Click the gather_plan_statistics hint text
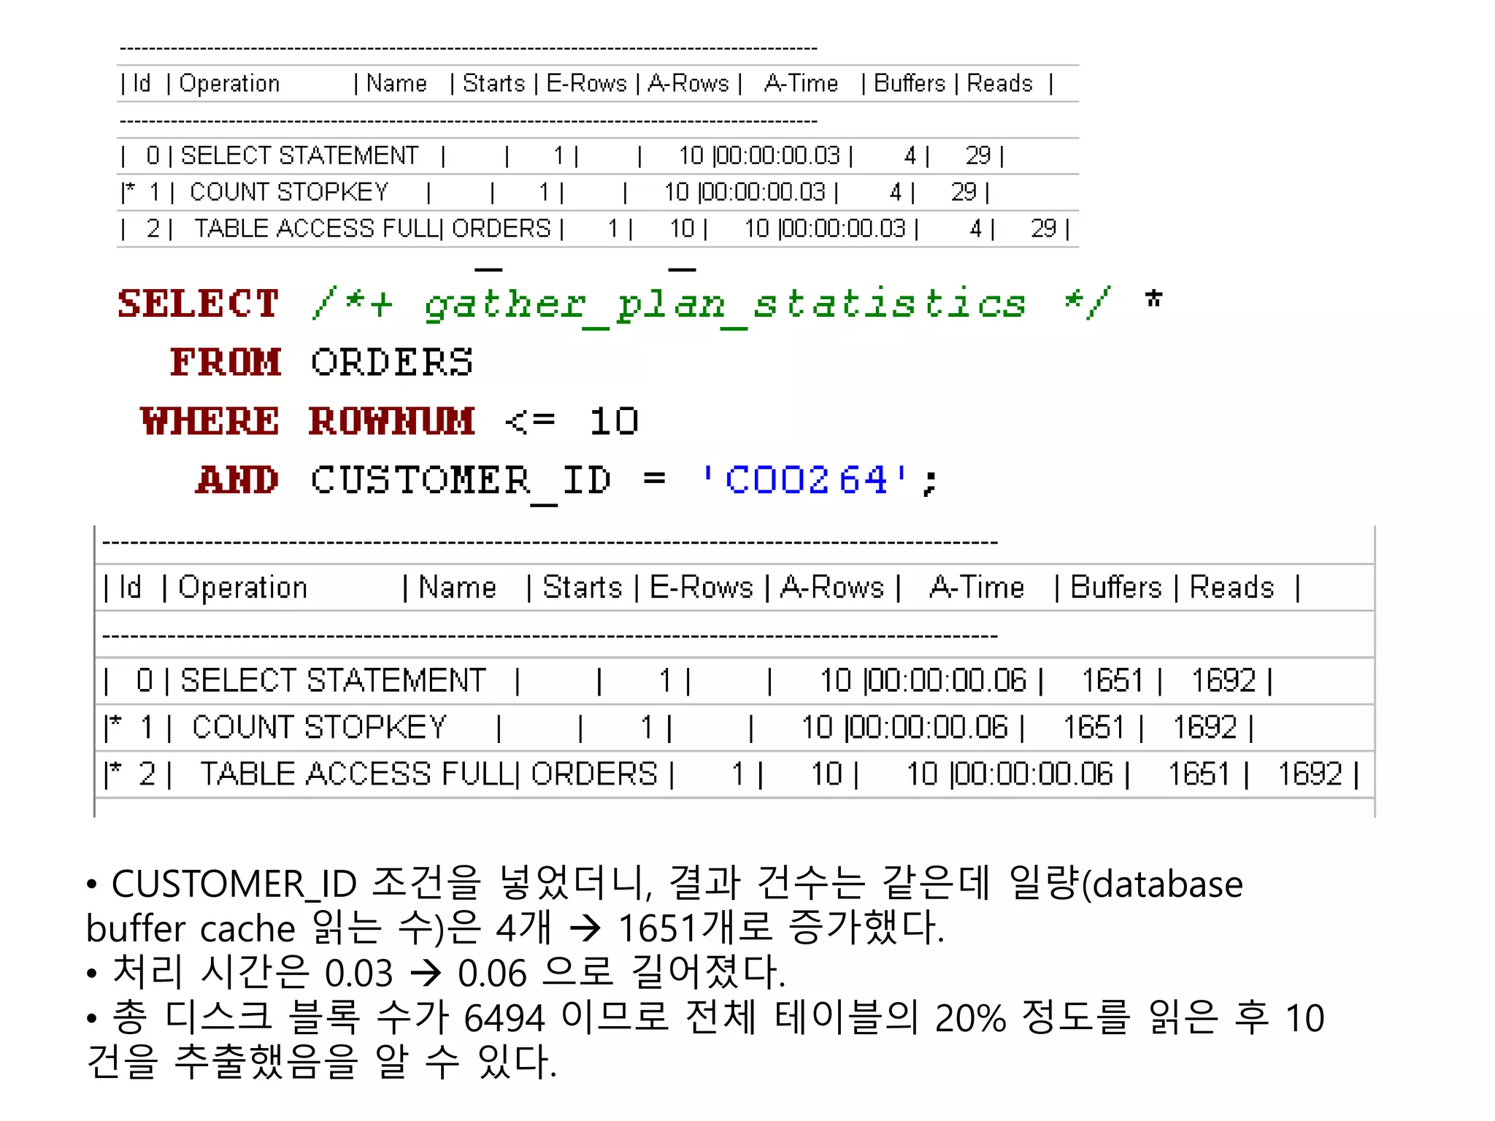 click(724, 304)
